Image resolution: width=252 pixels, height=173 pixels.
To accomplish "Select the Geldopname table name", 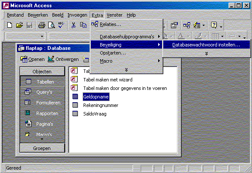I will [x=96, y=97].
